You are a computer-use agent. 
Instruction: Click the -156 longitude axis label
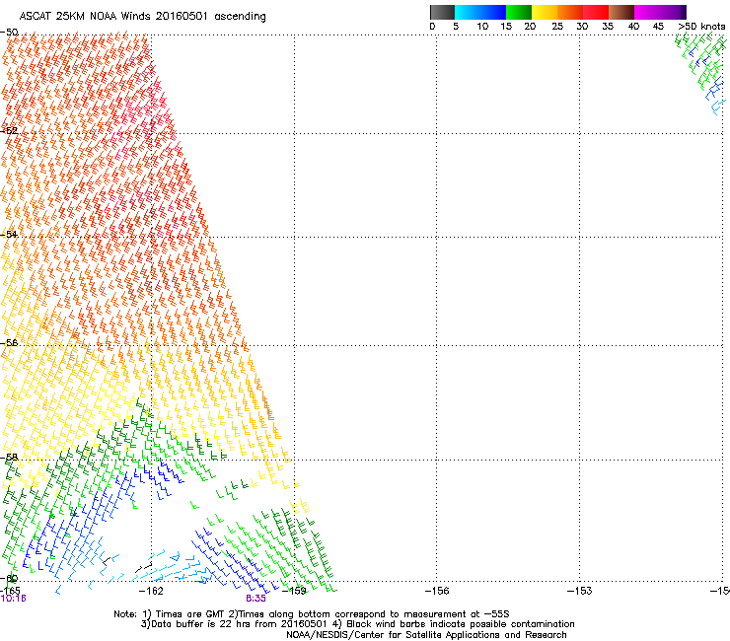tap(437, 591)
